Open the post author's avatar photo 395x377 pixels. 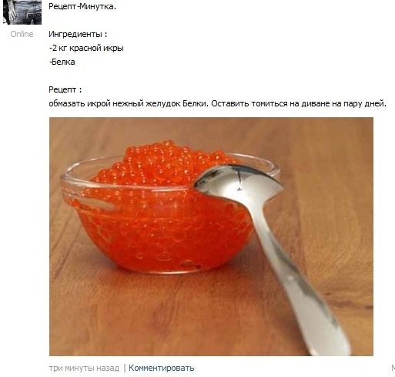(x=22, y=12)
